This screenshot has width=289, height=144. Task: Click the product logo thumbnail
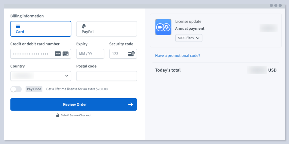[x=163, y=27]
